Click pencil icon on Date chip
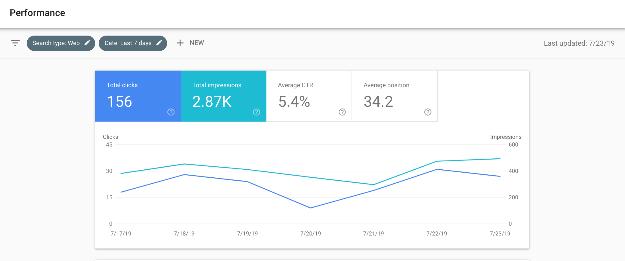This screenshot has height=261, width=625. tap(159, 43)
